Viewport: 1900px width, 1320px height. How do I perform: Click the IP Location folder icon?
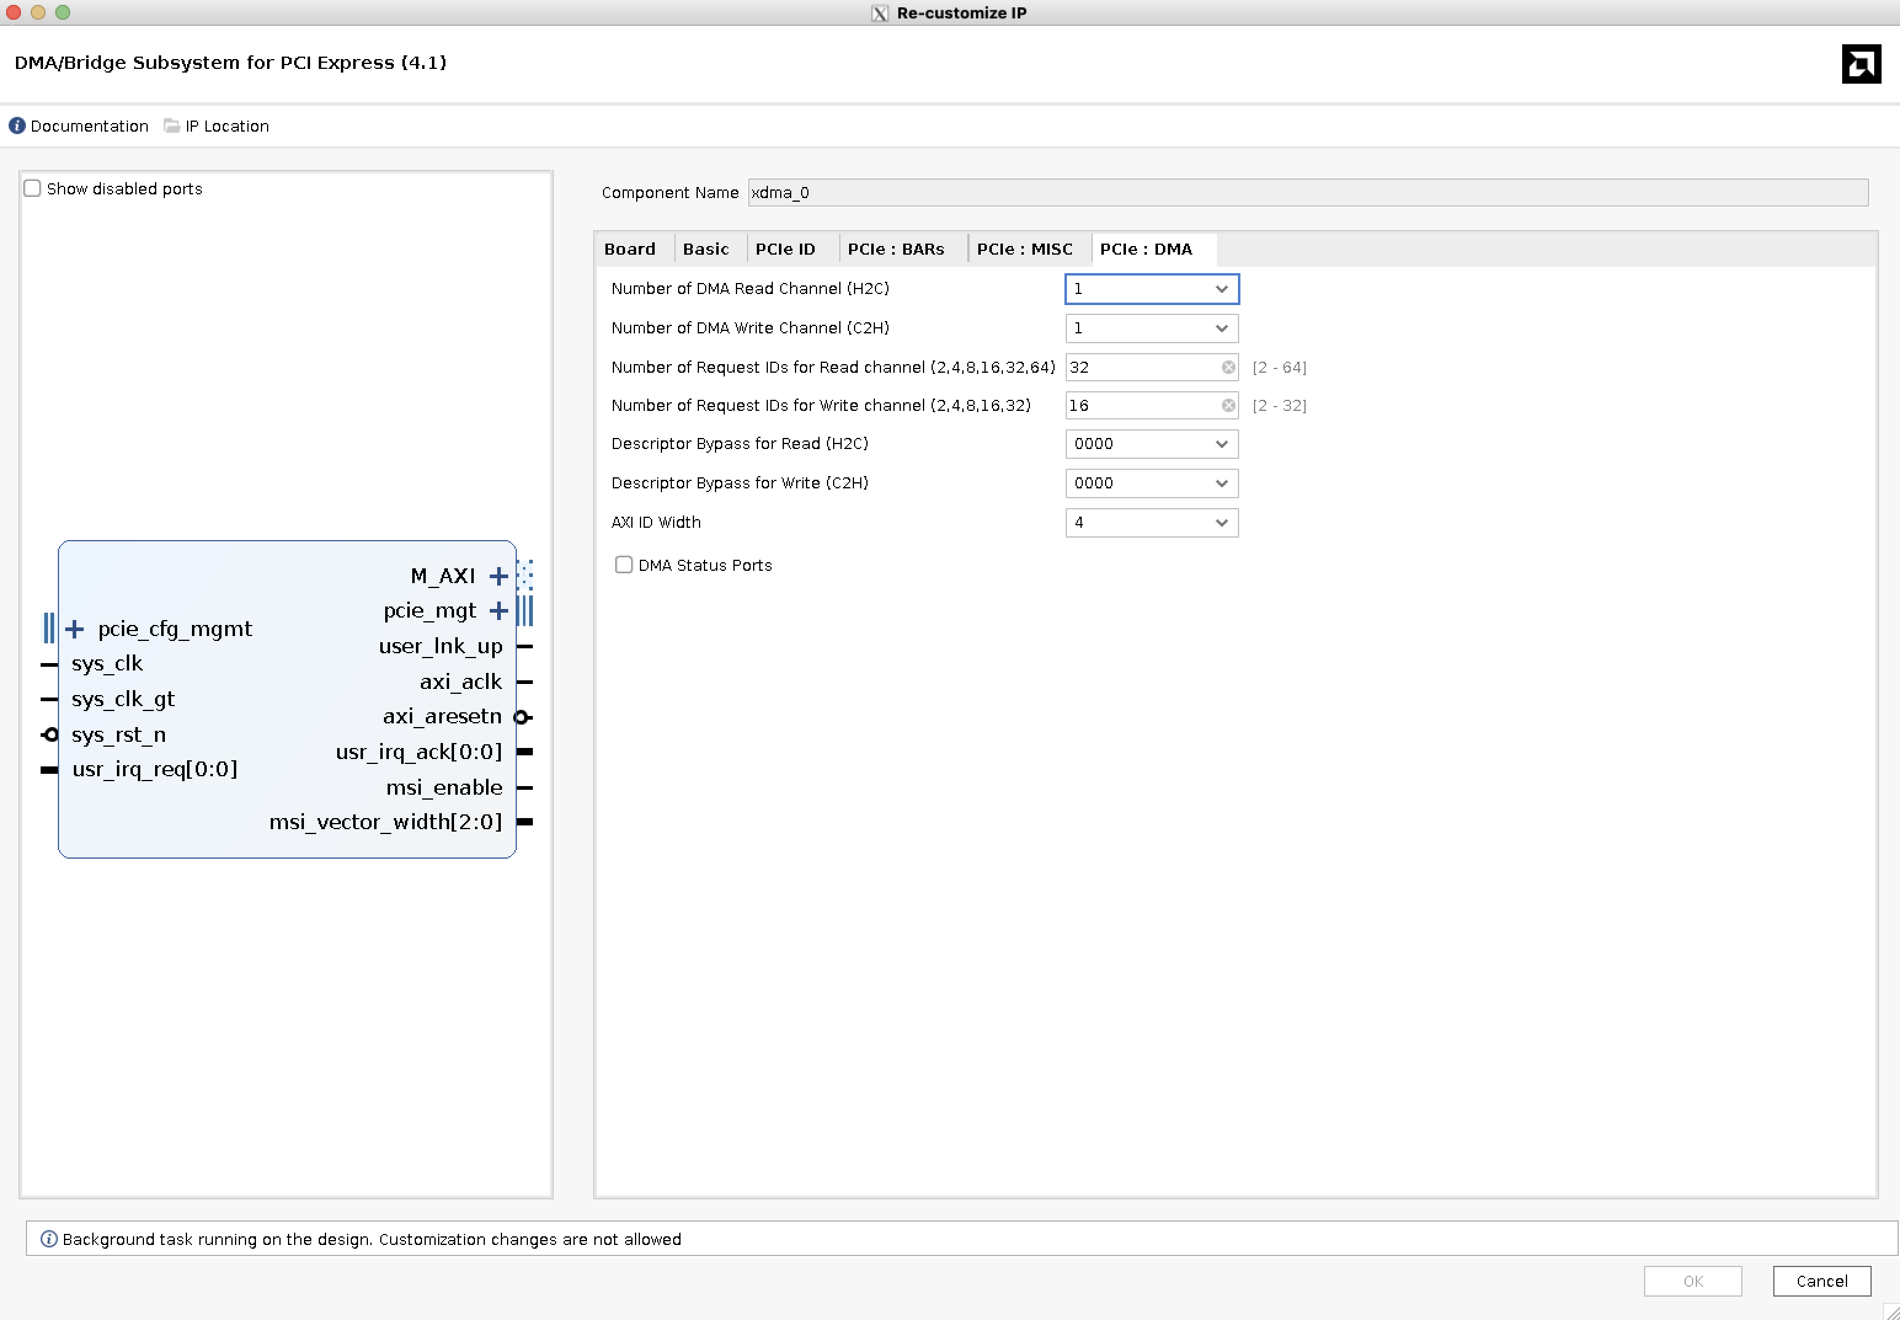point(171,125)
